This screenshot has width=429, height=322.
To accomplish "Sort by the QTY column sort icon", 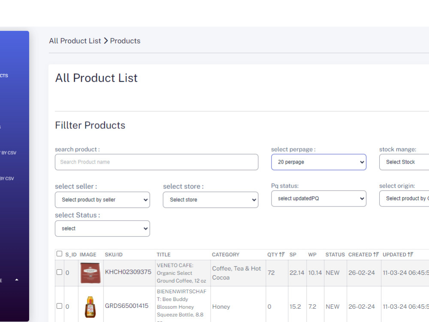I will click(x=282, y=254).
